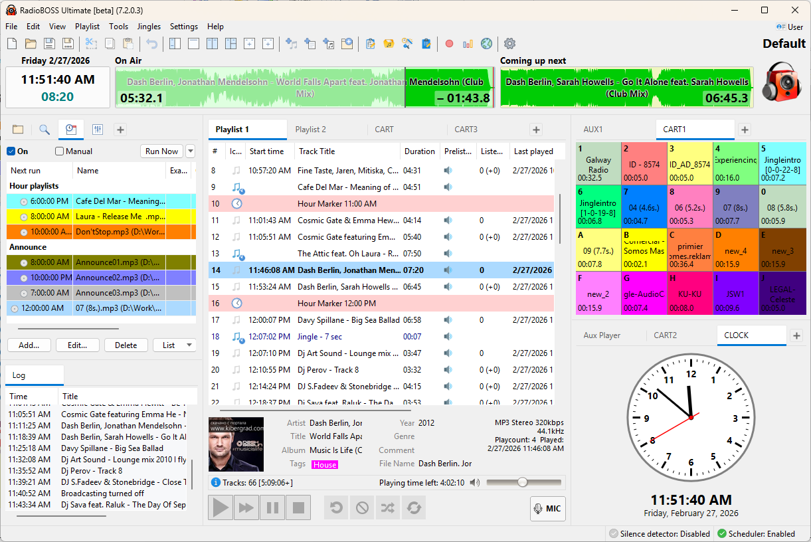Click the pink House tag label
Image resolution: width=811 pixels, height=542 pixels.
tap(325, 465)
